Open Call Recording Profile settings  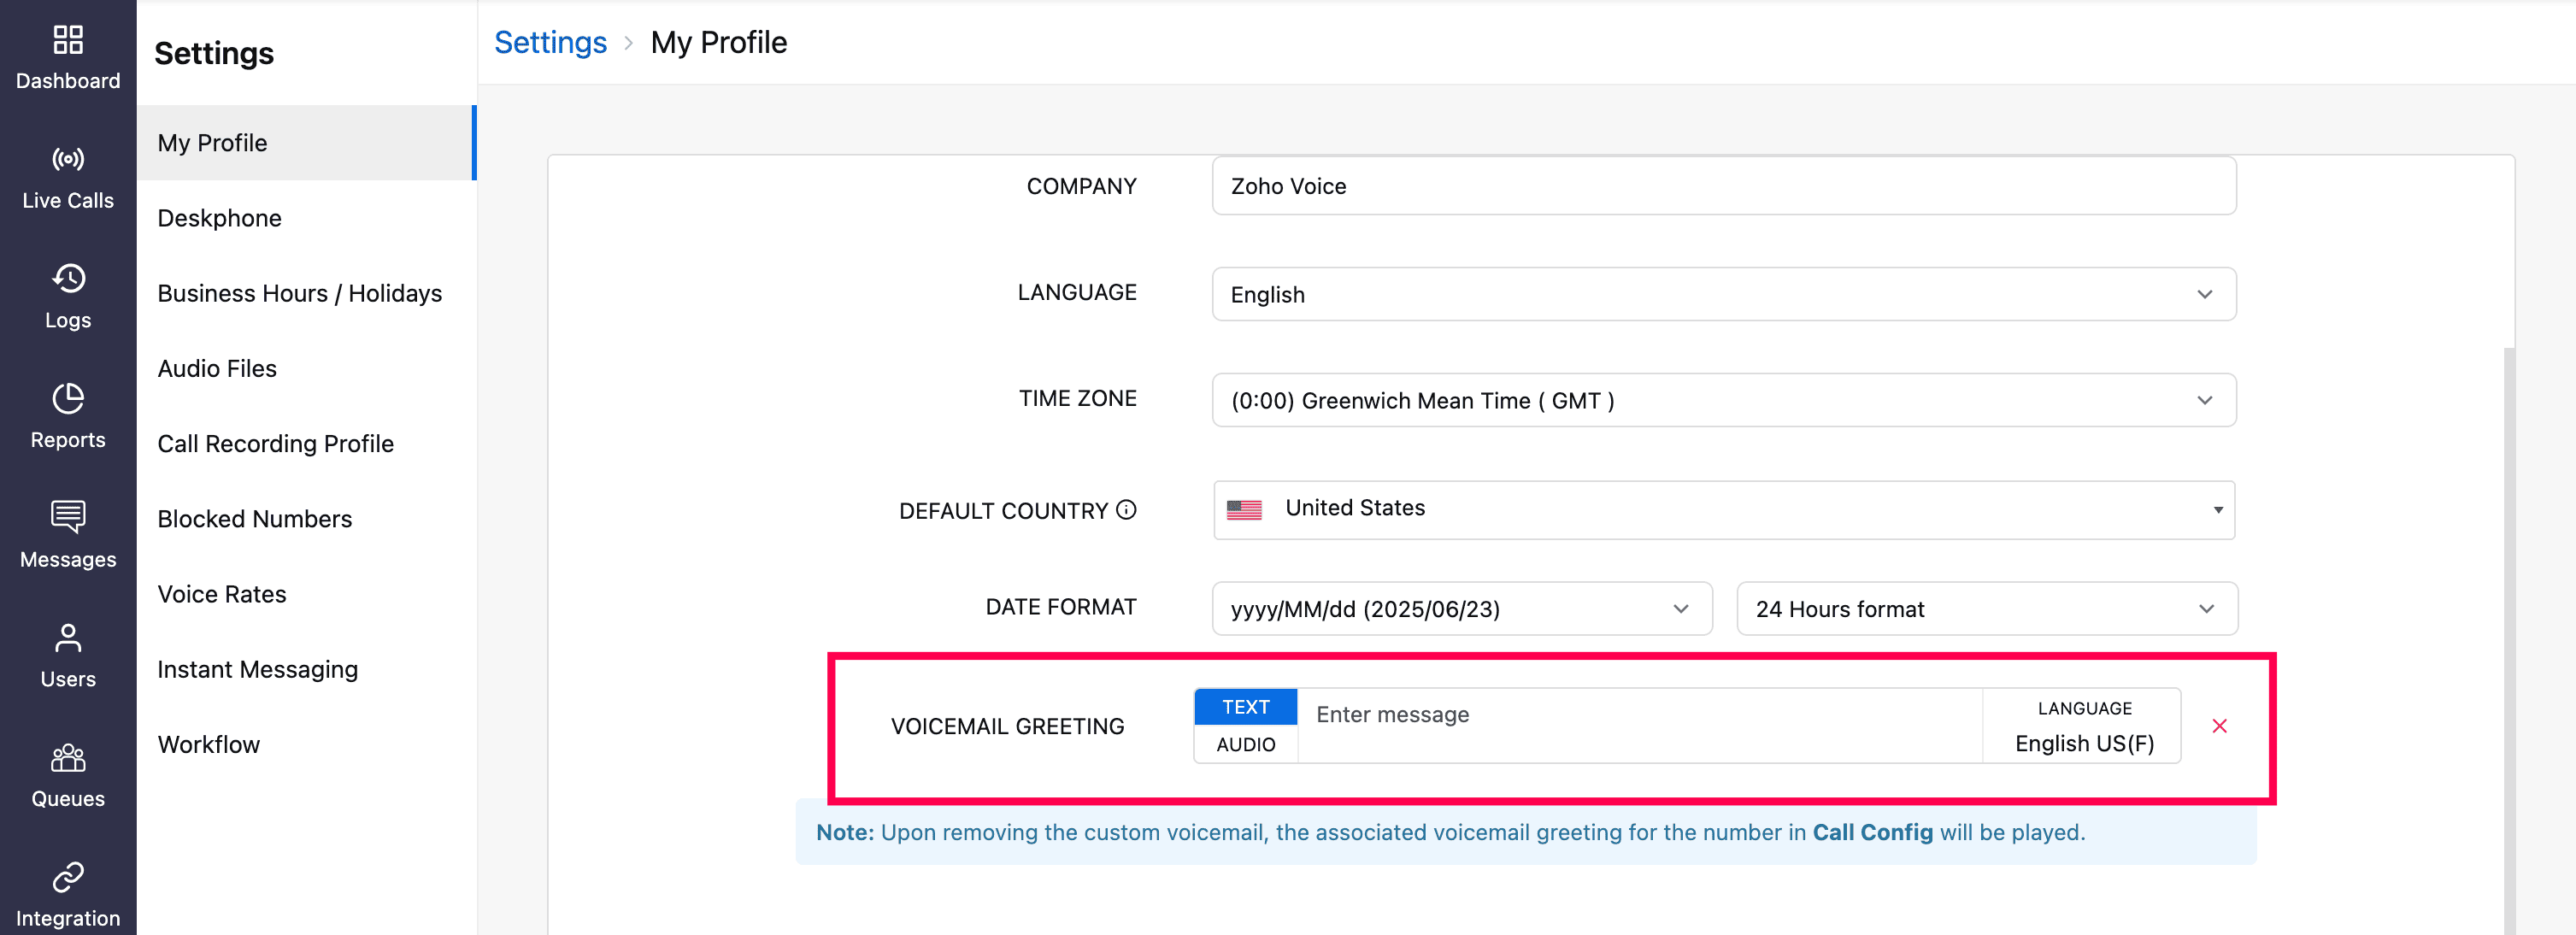(x=276, y=443)
